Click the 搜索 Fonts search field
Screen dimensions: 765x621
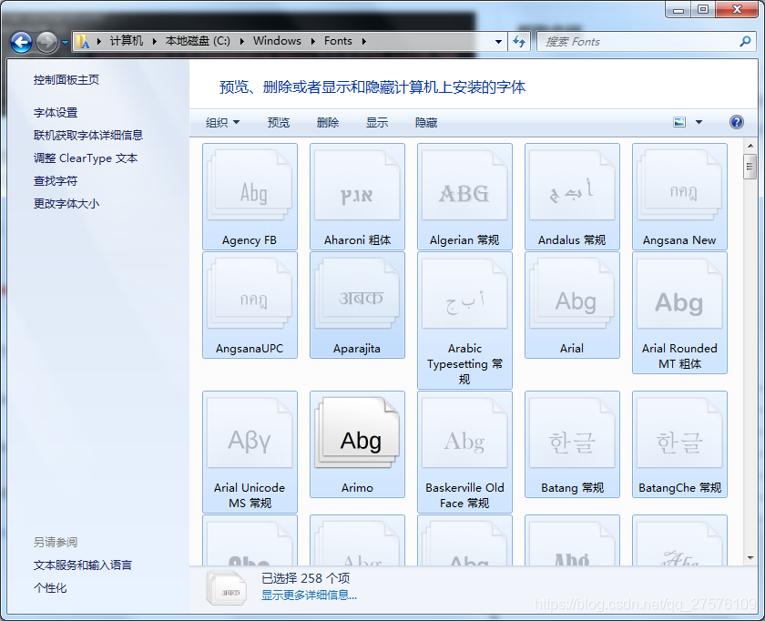click(x=637, y=42)
